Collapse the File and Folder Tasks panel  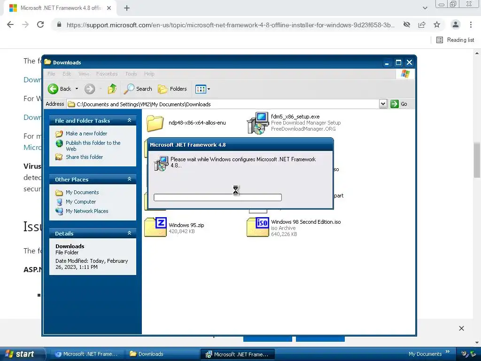click(130, 120)
